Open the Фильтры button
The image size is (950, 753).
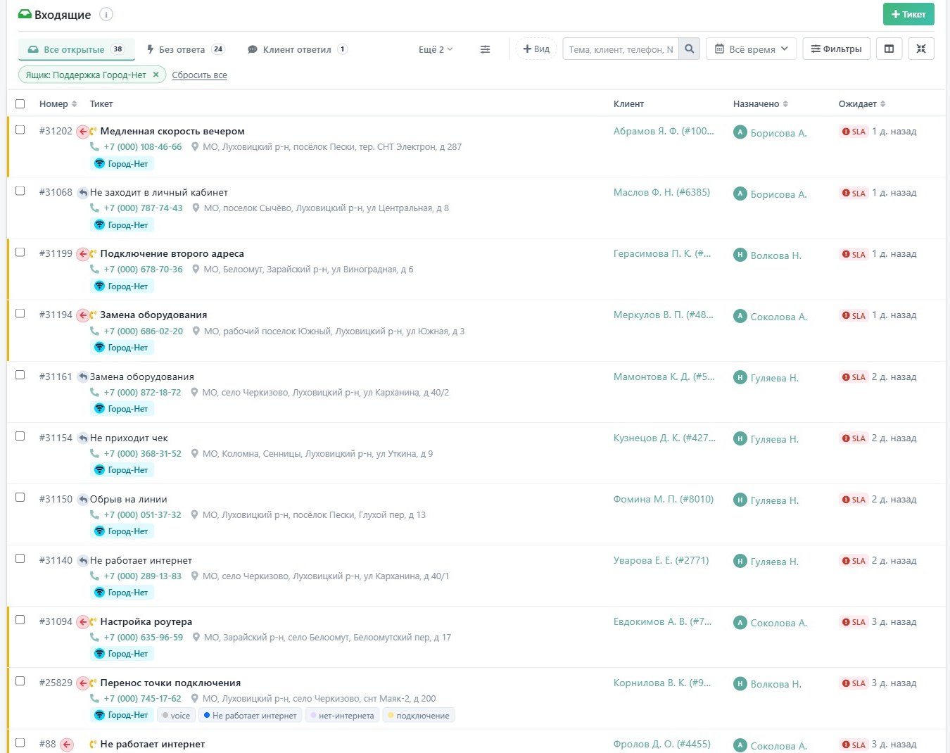click(836, 49)
